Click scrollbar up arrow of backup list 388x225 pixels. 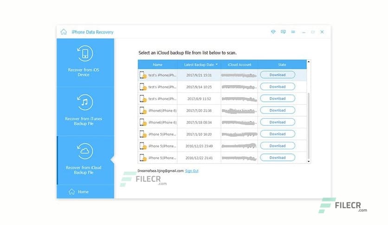(309, 61)
